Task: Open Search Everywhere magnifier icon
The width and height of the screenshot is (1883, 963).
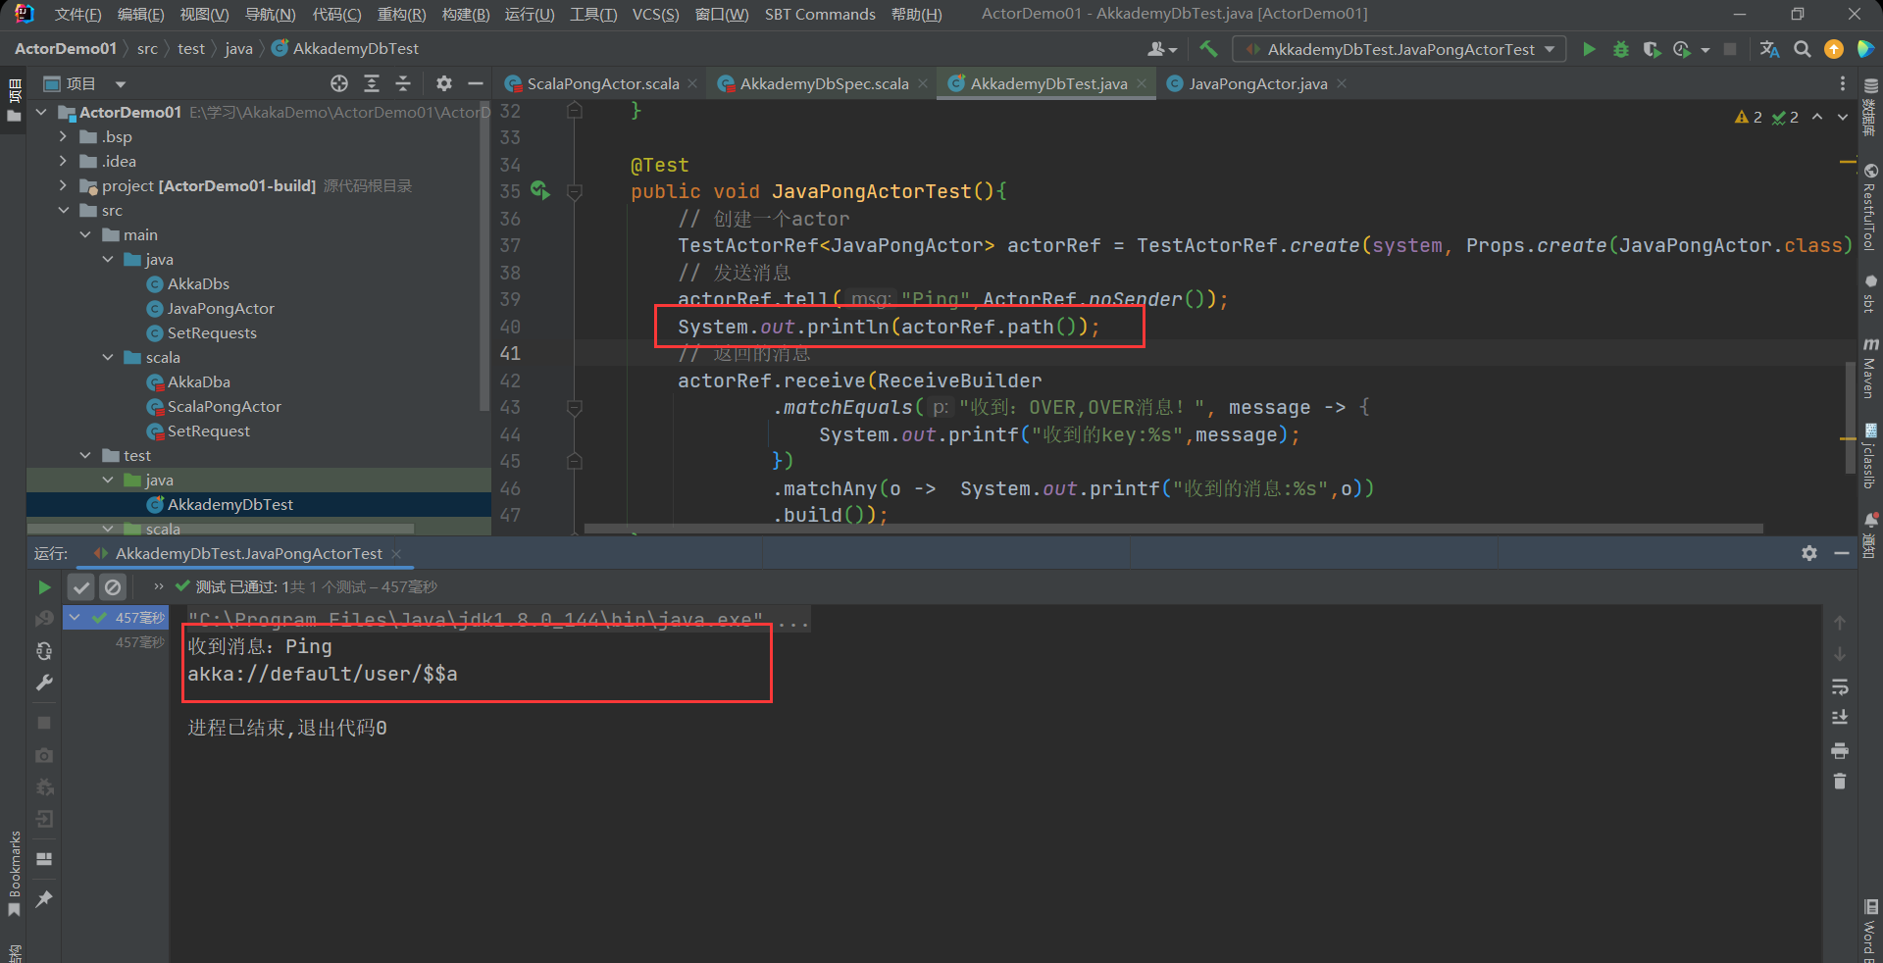Action: coord(1802,49)
